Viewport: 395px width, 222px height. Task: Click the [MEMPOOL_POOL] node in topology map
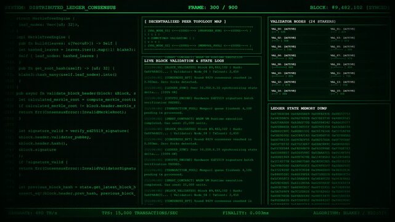tap(210, 46)
